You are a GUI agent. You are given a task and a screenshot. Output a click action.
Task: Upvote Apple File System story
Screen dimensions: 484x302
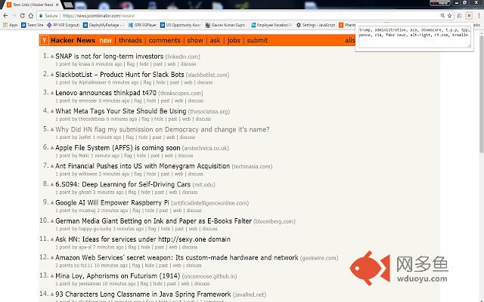[x=52, y=148]
